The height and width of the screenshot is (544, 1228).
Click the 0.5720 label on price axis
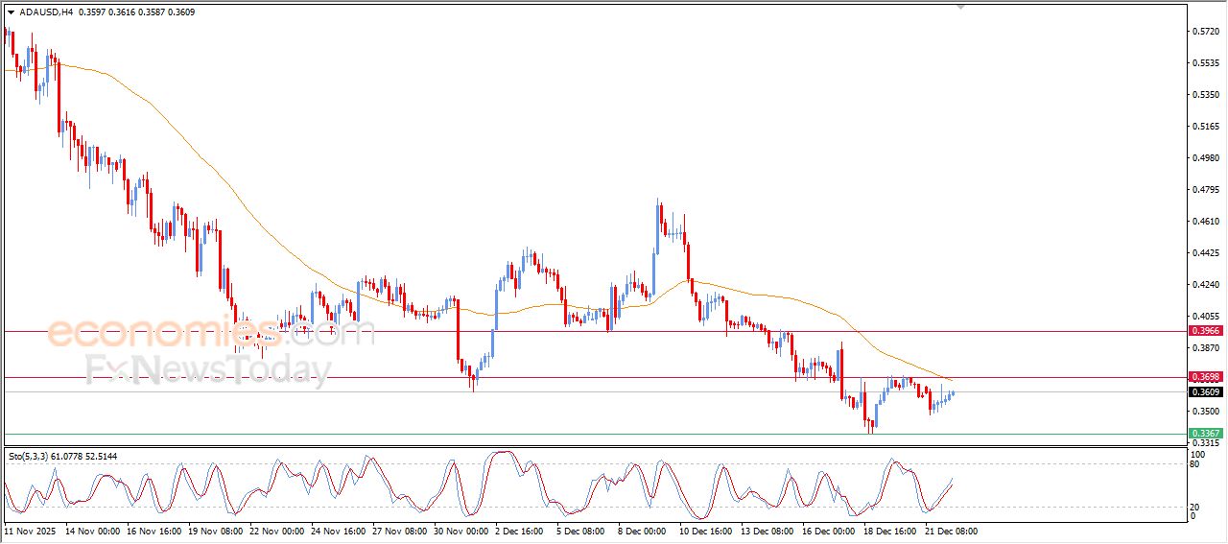[x=1204, y=32]
